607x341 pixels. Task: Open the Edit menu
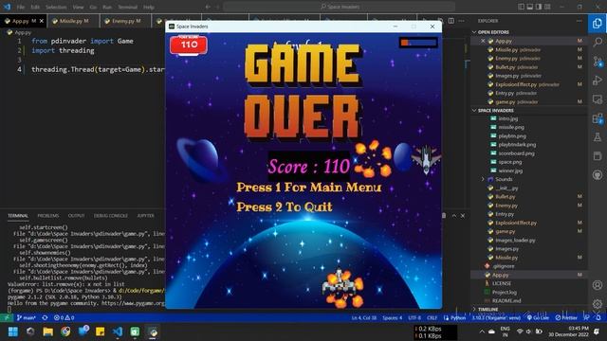(35, 7)
